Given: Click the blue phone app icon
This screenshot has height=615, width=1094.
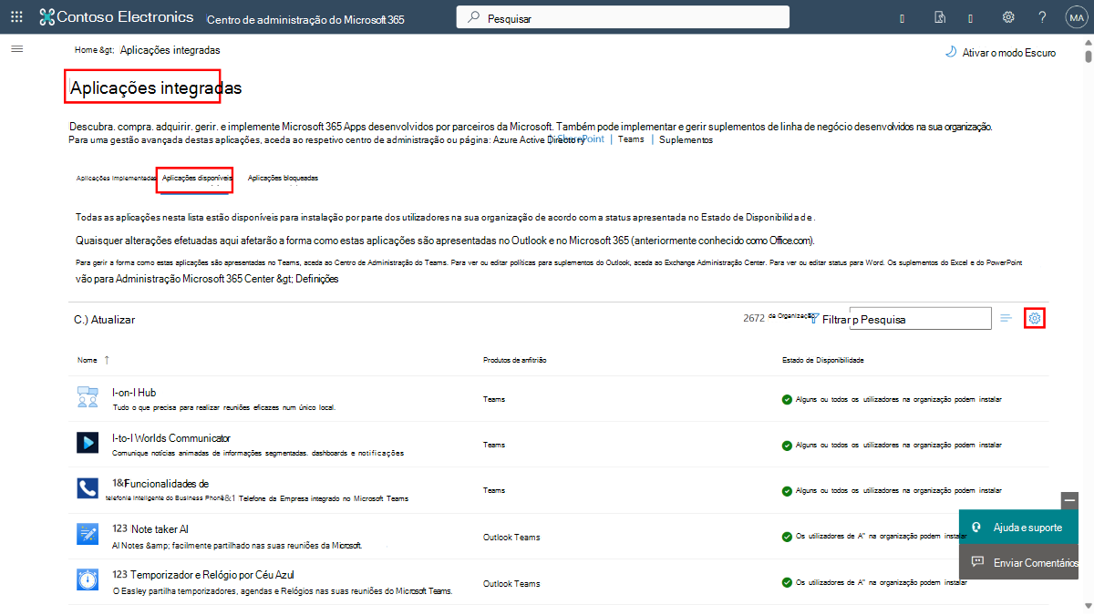Looking at the screenshot, I should 88,489.
